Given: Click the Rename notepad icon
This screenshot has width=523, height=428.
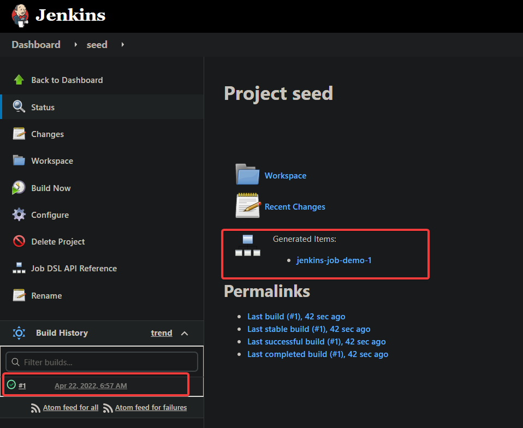Looking at the screenshot, I should click(x=19, y=295).
